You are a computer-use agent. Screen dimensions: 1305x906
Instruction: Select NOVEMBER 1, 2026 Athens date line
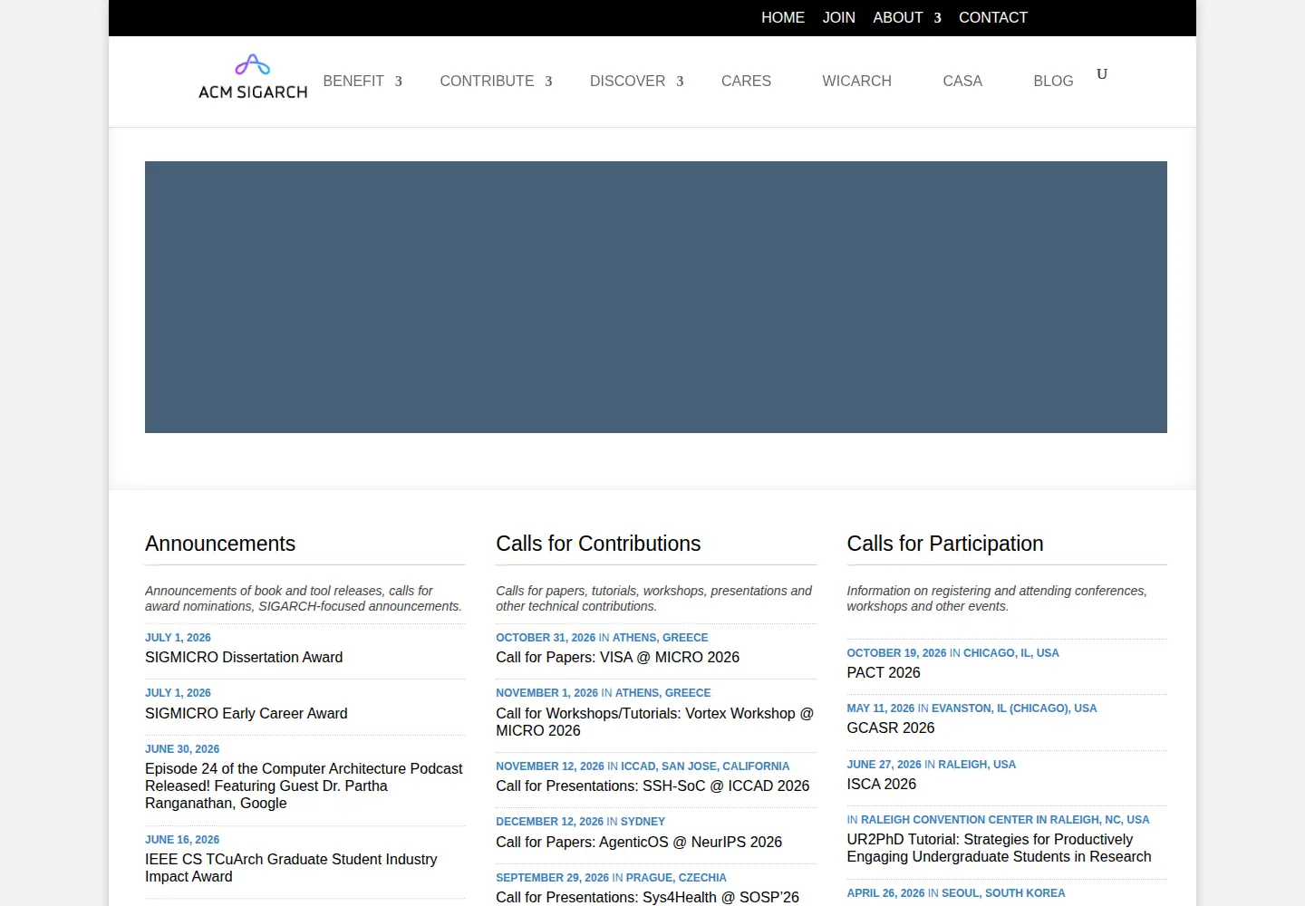[x=603, y=693]
